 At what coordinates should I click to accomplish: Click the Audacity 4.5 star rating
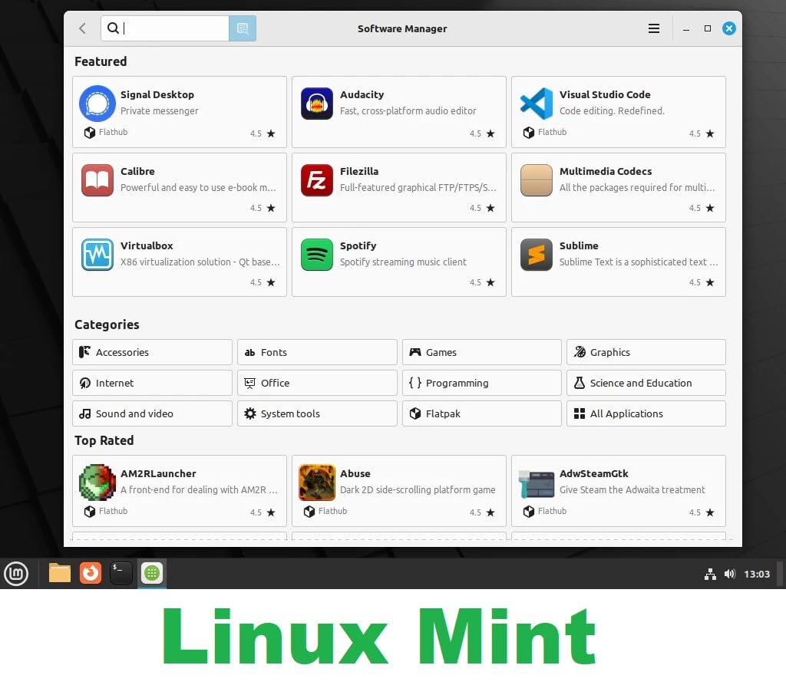[482, 133]
